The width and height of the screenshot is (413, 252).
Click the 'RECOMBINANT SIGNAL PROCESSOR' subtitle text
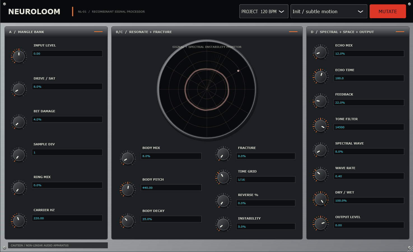(118, 11)
